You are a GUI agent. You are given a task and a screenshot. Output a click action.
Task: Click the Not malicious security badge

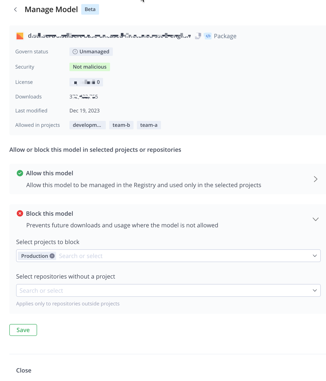coord(89,67)
